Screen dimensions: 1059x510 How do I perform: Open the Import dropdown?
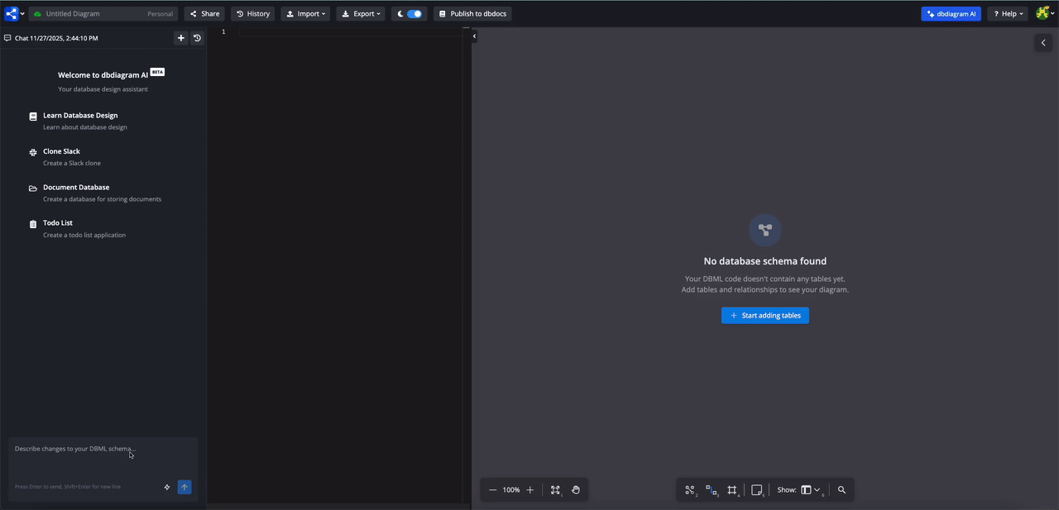pos(305,13)
